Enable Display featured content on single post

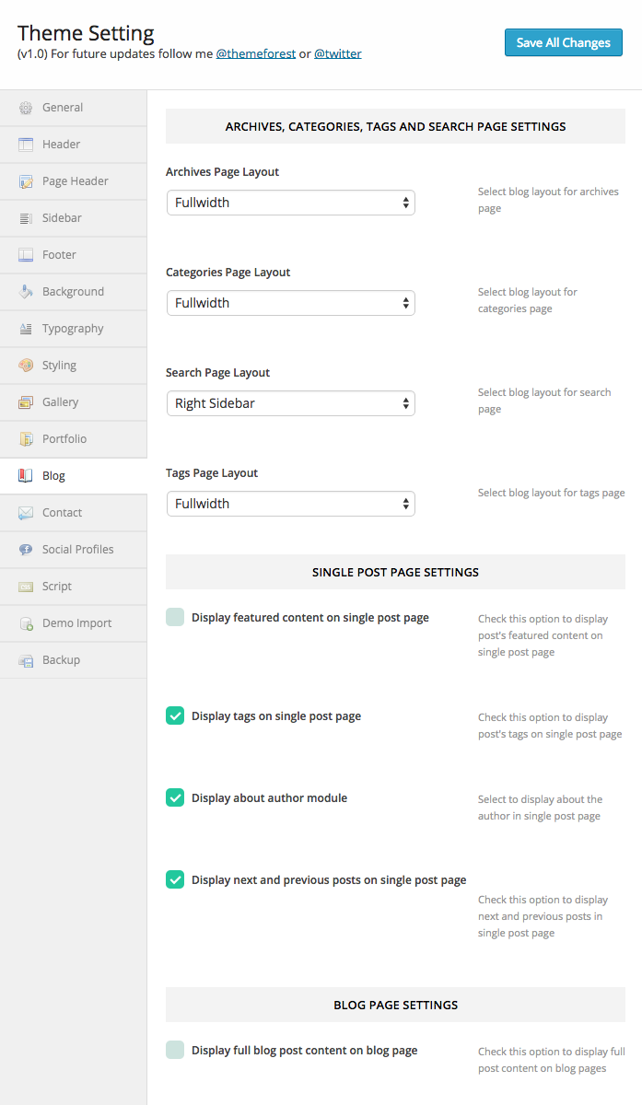coord(175,617)
